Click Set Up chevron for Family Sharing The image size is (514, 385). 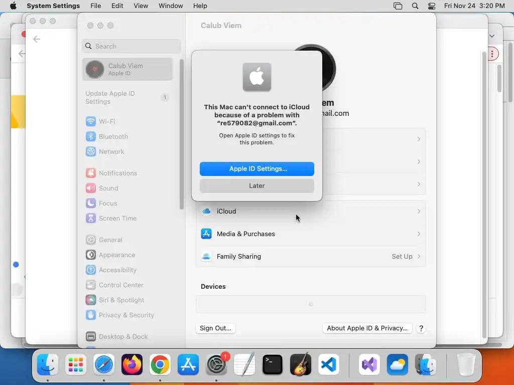click(419, 256)
